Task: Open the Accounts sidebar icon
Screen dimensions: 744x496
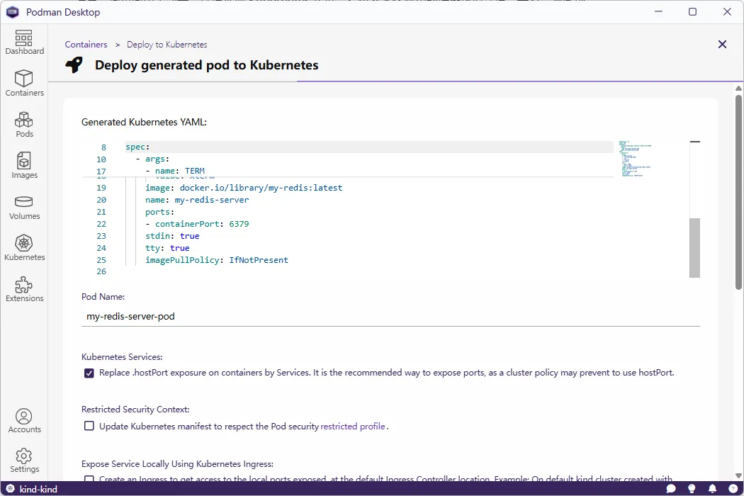Action: pyautogui.click(x=24, y=419)
